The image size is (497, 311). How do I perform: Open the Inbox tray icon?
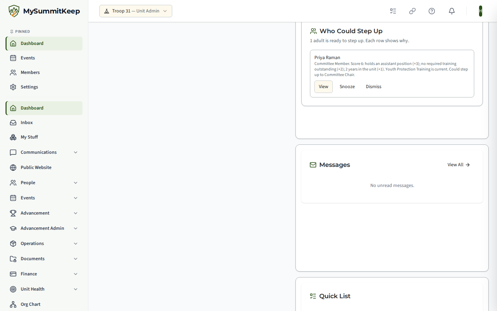point(13,123)
